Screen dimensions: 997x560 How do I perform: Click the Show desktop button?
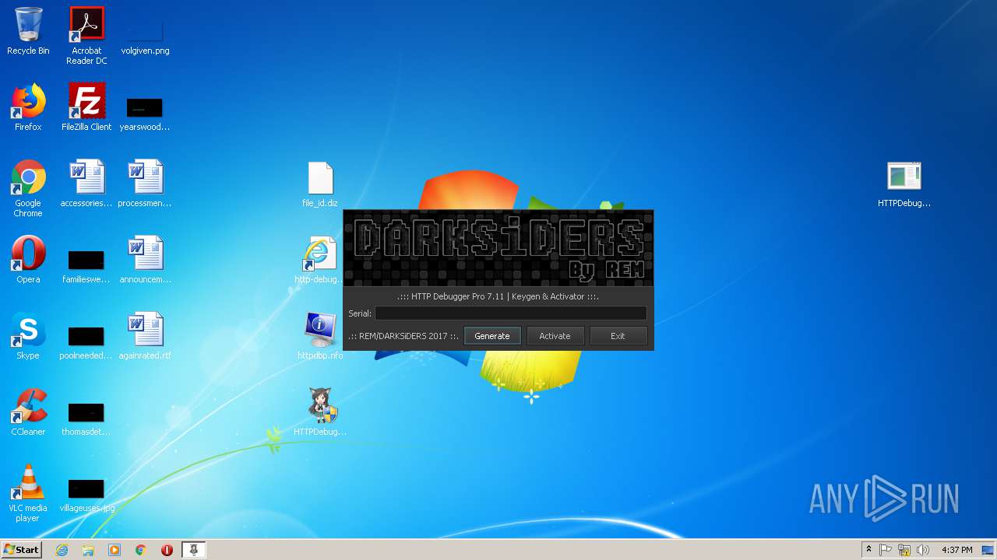(989, 550)
